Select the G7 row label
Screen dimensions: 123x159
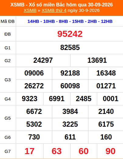tap(8, 151)
